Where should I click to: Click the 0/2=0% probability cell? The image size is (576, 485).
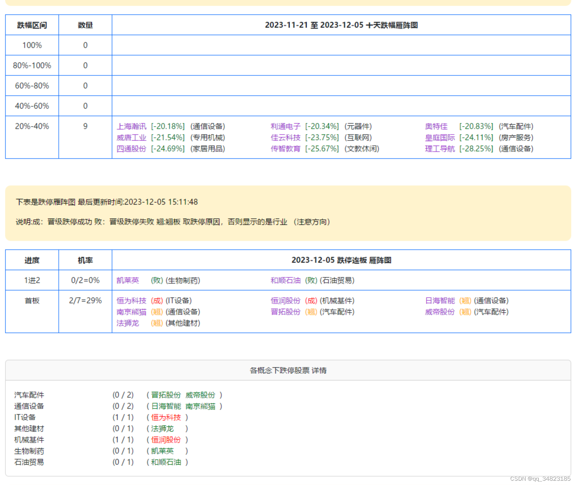click(x=85, y=280)
